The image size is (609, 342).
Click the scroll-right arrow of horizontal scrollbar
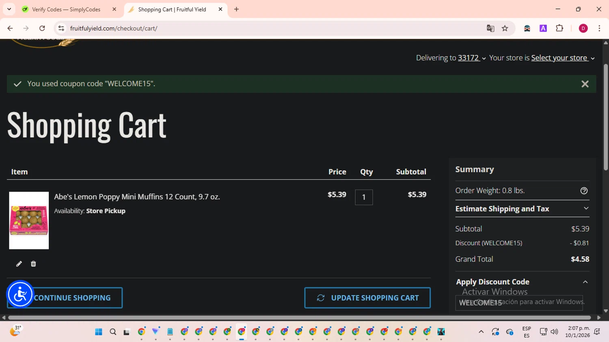coord(599,318)
